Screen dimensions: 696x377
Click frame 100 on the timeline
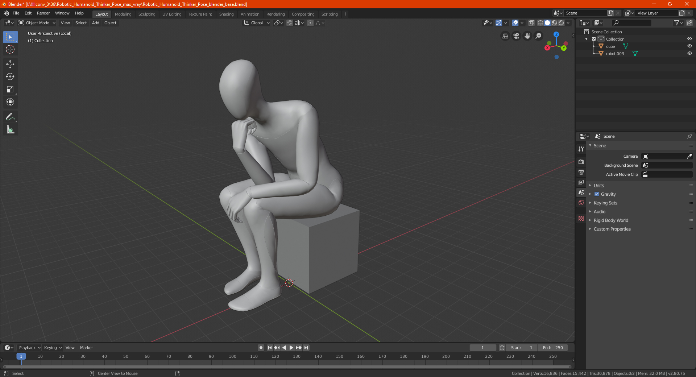coord(232,356)
